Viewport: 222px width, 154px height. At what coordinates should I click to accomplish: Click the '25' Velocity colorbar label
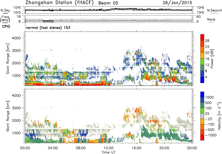click(x=207, y=114)
